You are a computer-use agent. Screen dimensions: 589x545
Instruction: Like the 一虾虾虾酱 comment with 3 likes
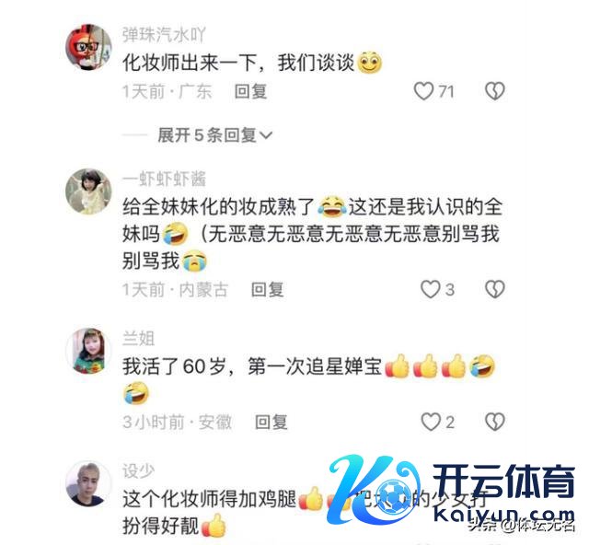coord(430,289)
